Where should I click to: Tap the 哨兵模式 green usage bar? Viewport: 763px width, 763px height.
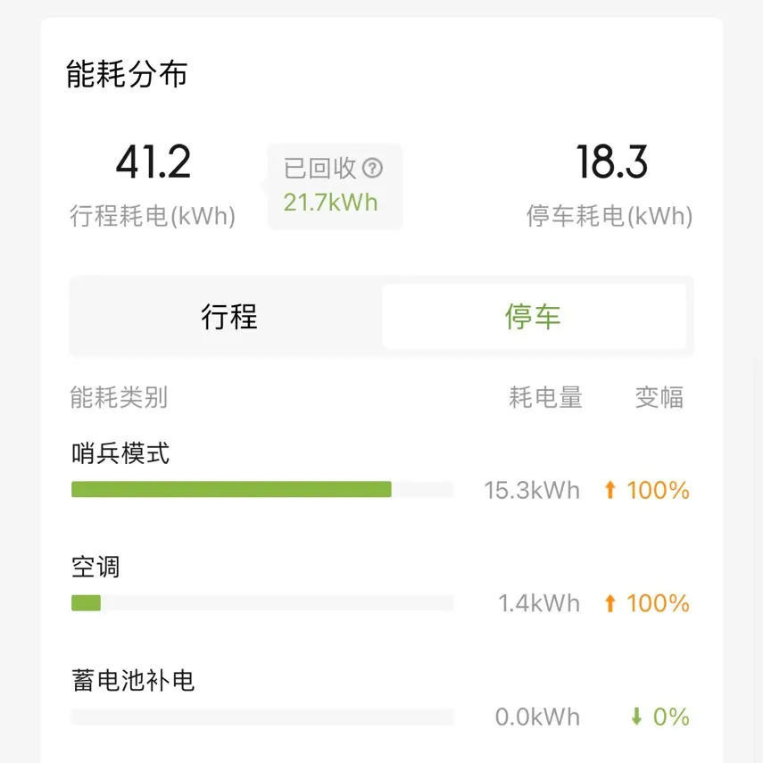click(x=231, y=490)
